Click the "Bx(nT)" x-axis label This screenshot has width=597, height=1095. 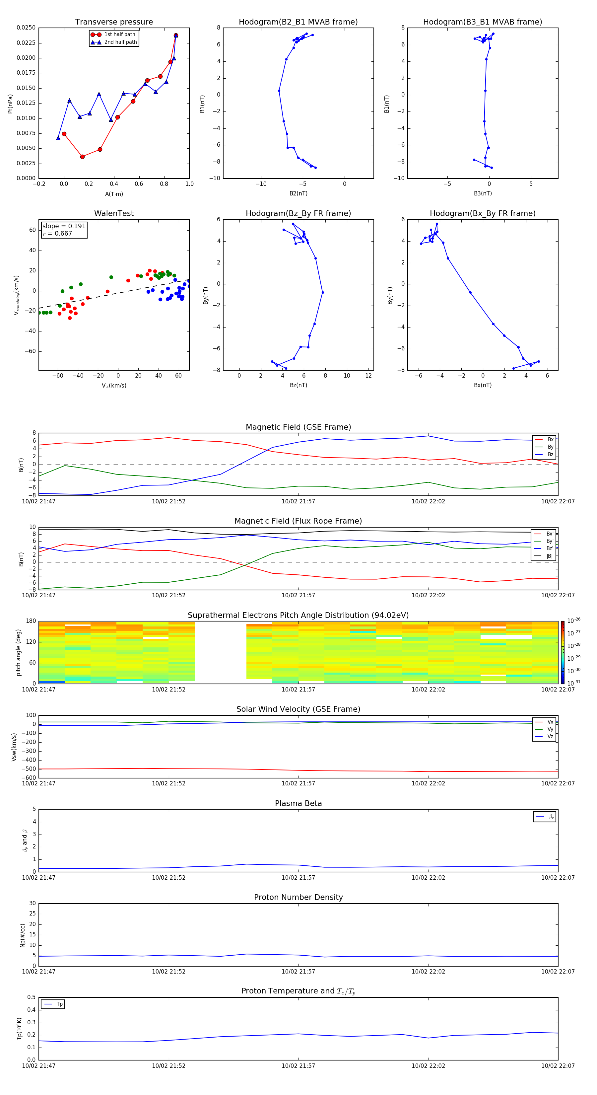pos(483,386)
